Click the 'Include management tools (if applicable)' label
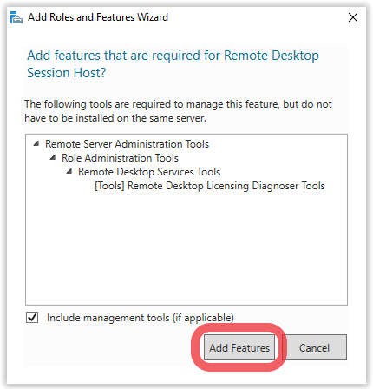Screen dimensions: 373x389 [x=141, y=318]
